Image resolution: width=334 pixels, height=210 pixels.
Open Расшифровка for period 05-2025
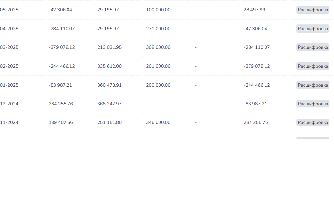click(x=313, y=10)
